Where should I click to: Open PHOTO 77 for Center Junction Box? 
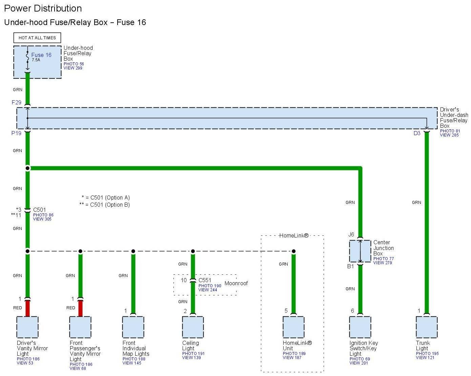[x=383, y=259]
